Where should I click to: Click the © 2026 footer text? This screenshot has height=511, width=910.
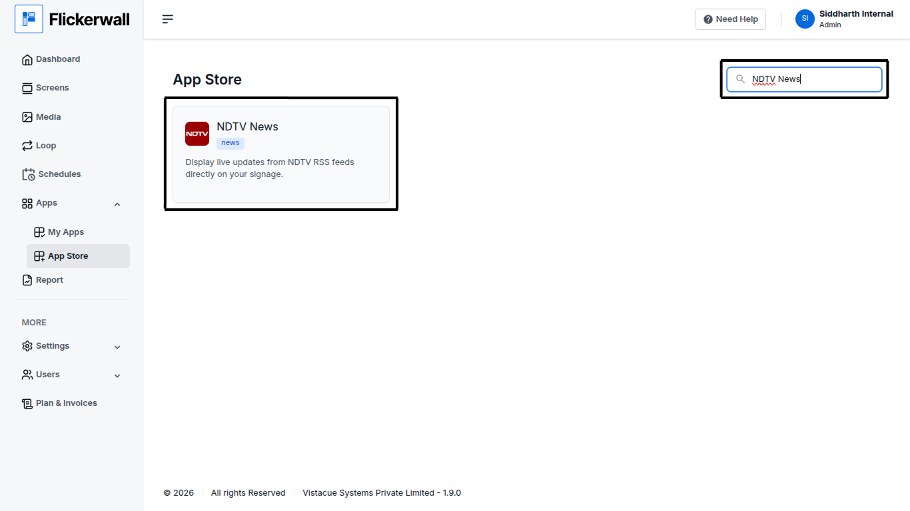179,493
